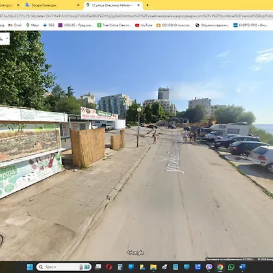Close the Google Преводач tab
273x273 pixels.
[x=78, y=5]
